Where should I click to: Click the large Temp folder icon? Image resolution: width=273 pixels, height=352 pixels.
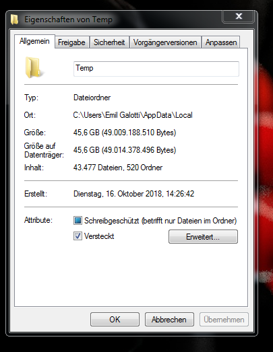click(33, 67)
